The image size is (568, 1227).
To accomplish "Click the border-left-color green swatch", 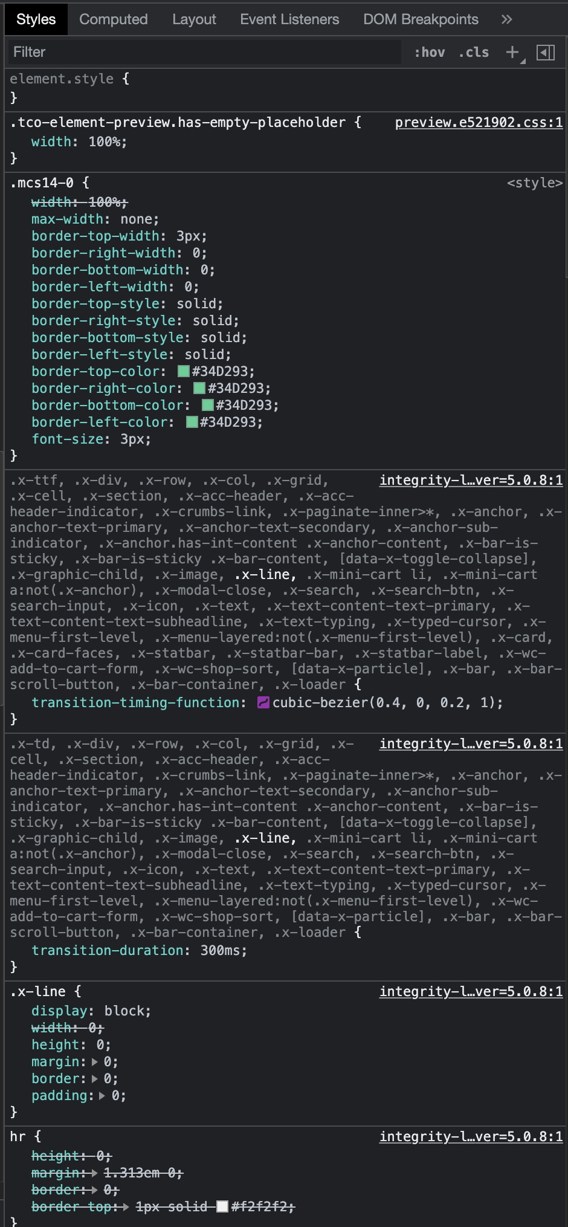I will [192, 422].
